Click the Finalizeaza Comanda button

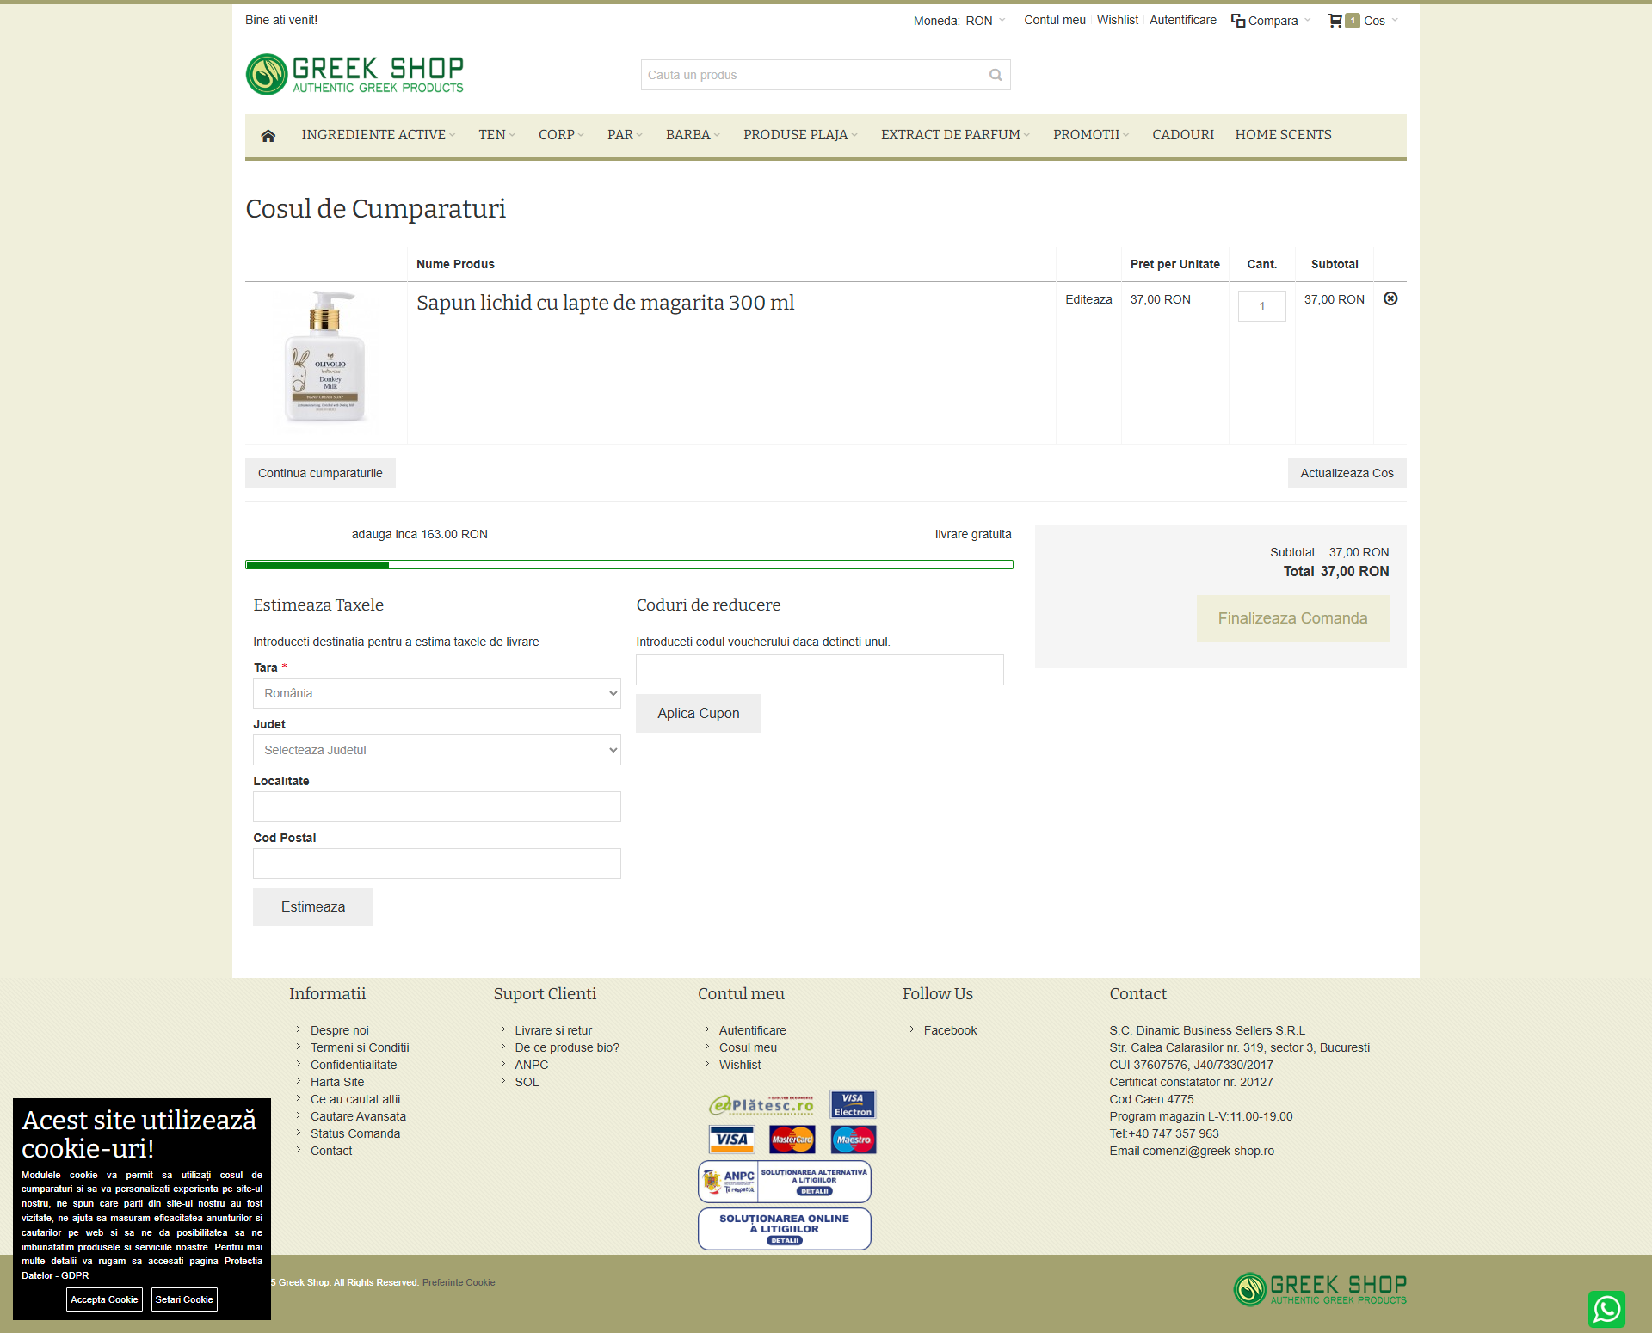(1292, 618)
